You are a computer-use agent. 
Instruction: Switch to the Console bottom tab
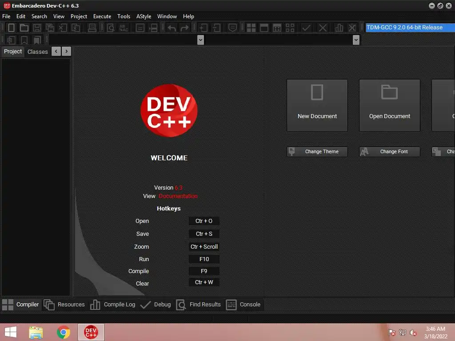click(243, 305)
